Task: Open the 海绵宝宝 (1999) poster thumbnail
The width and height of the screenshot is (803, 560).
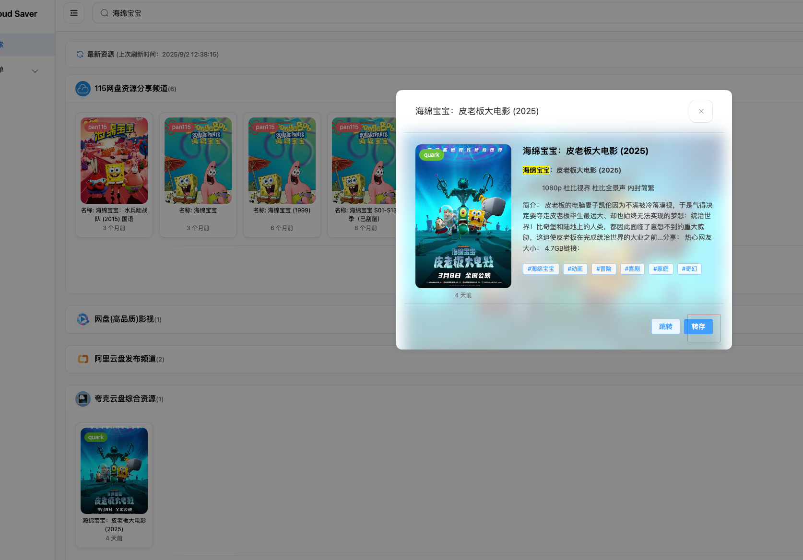Action: [x=282, y=160]
